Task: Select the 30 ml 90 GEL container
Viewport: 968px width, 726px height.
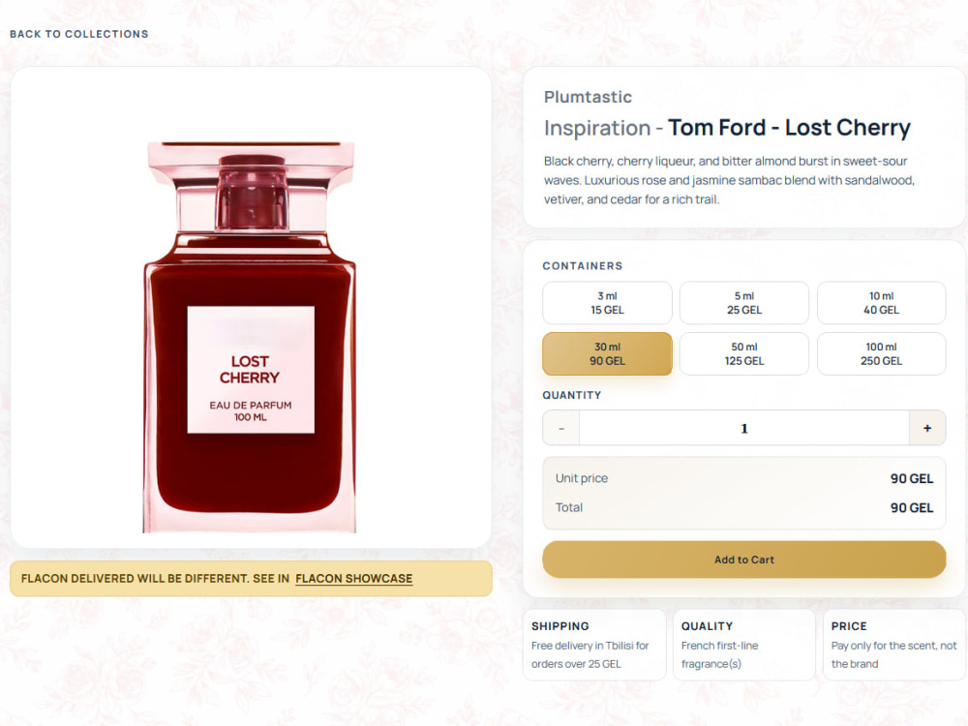Action: [607, 353]
